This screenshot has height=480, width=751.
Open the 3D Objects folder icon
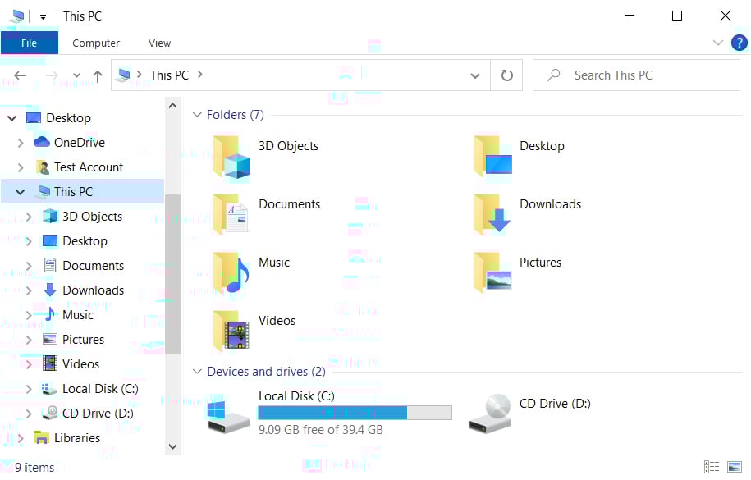pyautogui.click(x=231, y=157)
